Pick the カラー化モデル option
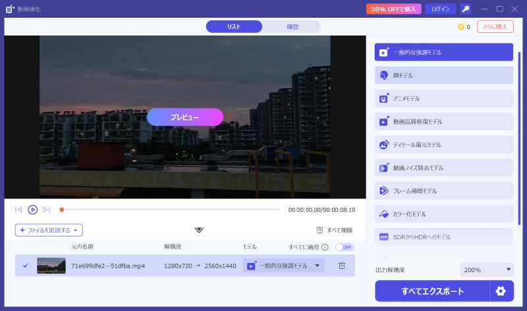This screenshot has width=527, height=311. tap(443, 214)
